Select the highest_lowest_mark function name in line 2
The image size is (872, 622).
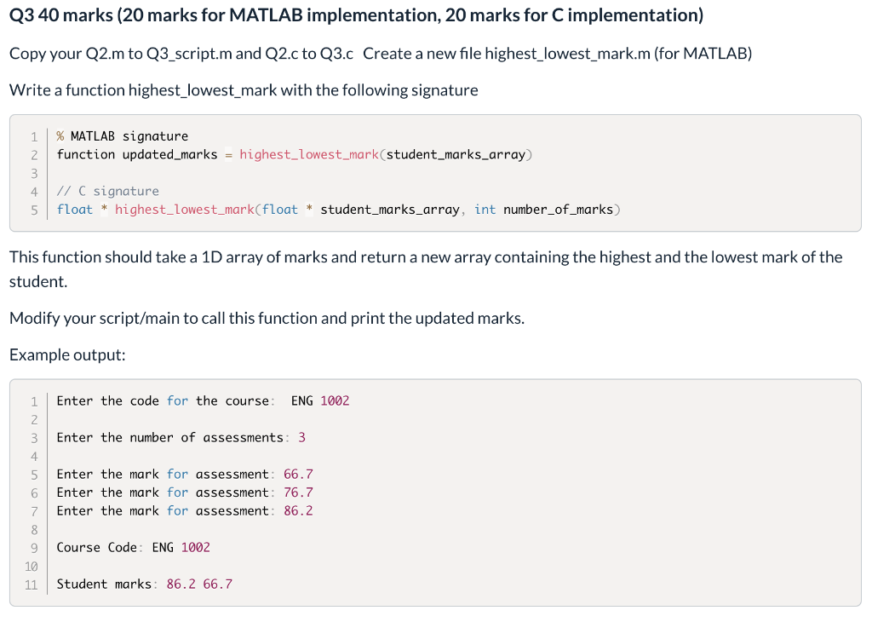308,154
